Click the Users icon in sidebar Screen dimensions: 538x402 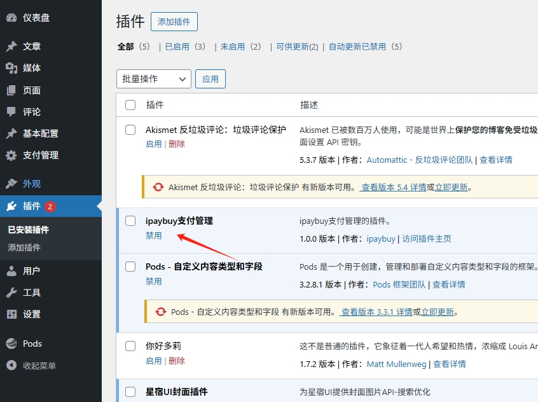click(11, 271)
